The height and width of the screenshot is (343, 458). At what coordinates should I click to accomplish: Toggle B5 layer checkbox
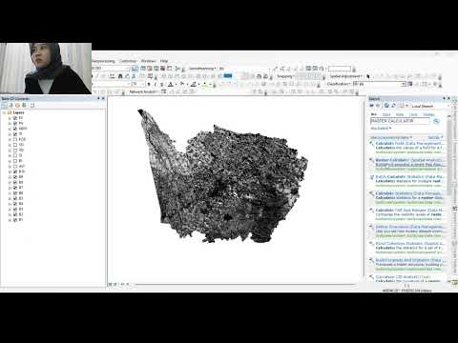click(x=15, y=198)
